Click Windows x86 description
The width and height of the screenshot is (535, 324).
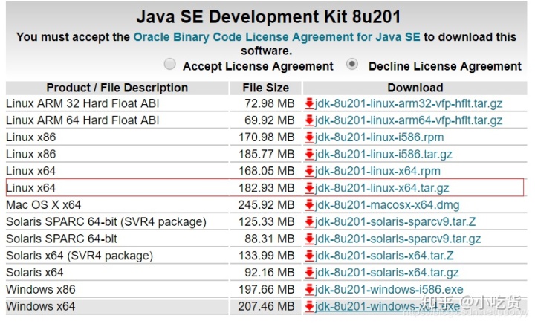click(41, 290)
